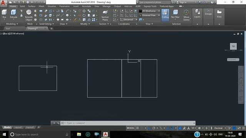Open File Explorer from the taskbar

point(79,135)
